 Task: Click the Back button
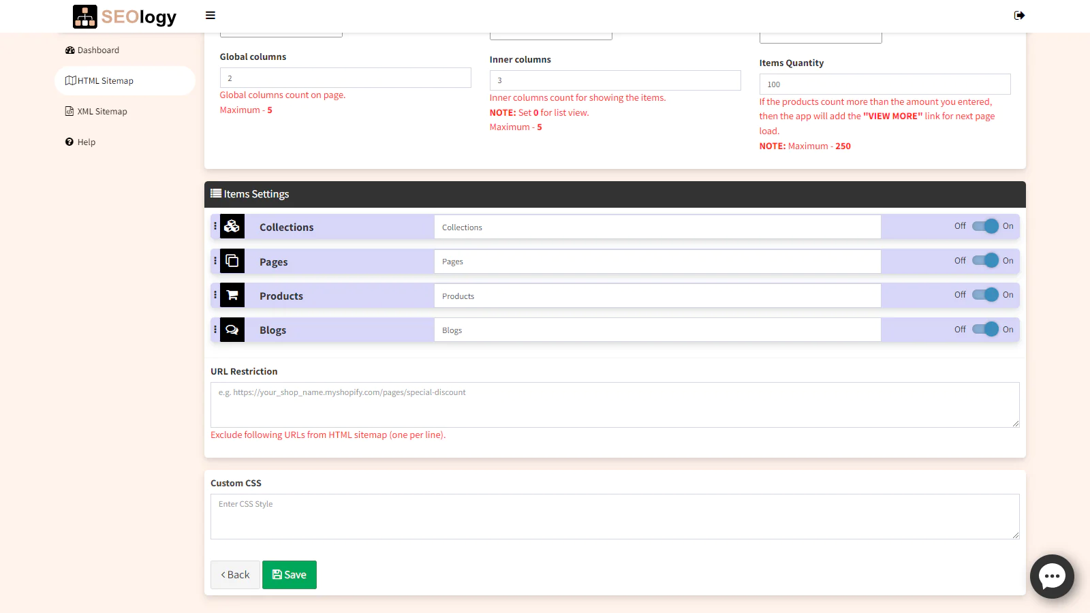click(x=235, y=575)
